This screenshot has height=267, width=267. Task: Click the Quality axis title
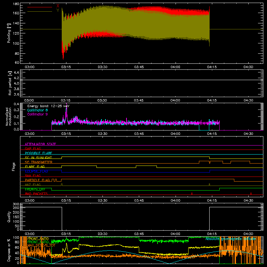pos(9,217)
